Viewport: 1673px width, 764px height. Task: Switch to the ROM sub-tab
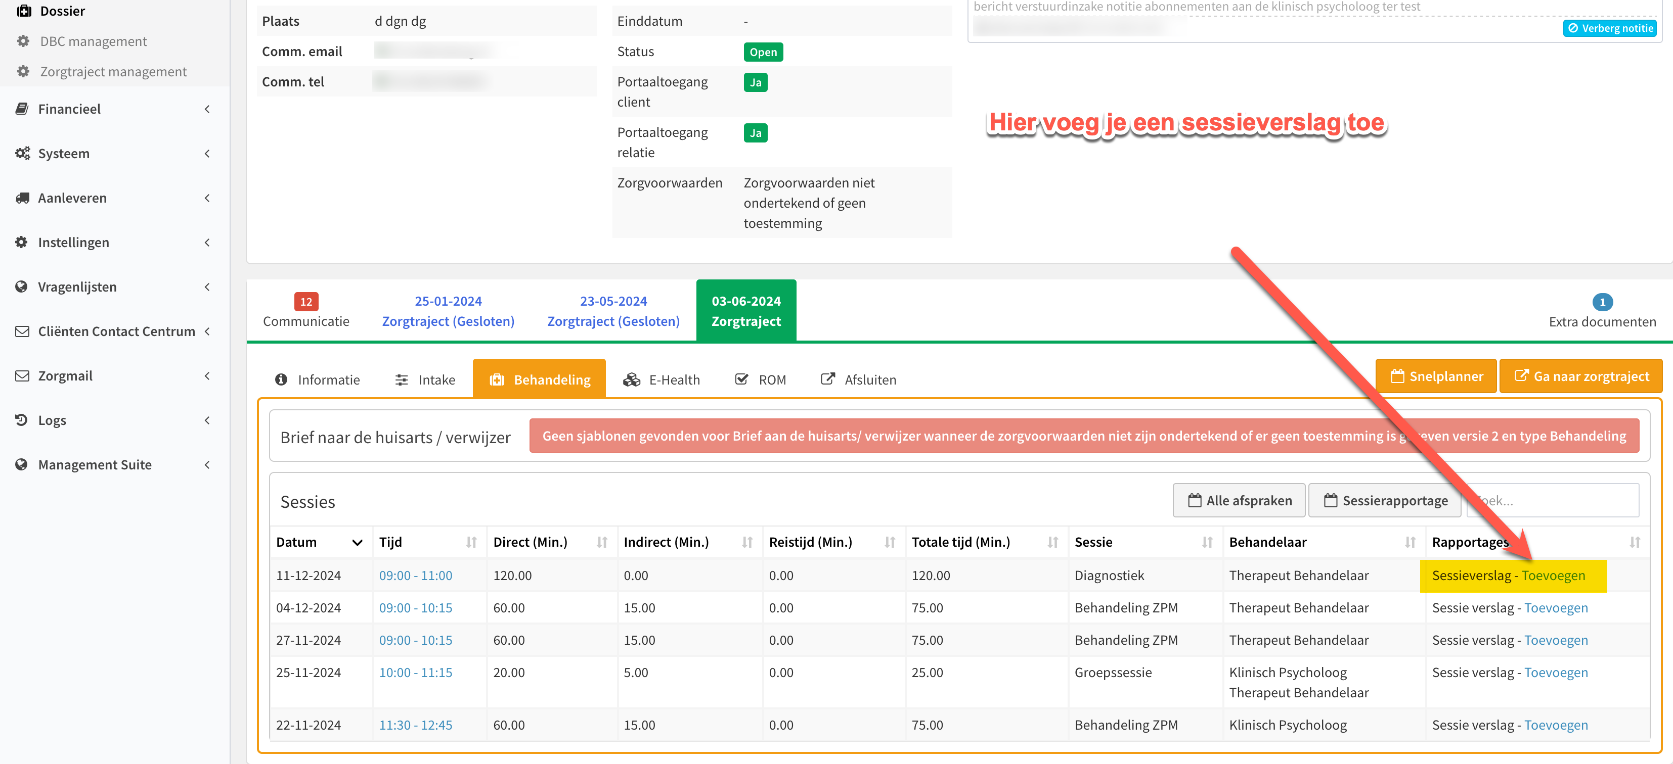tap(761, 379)
